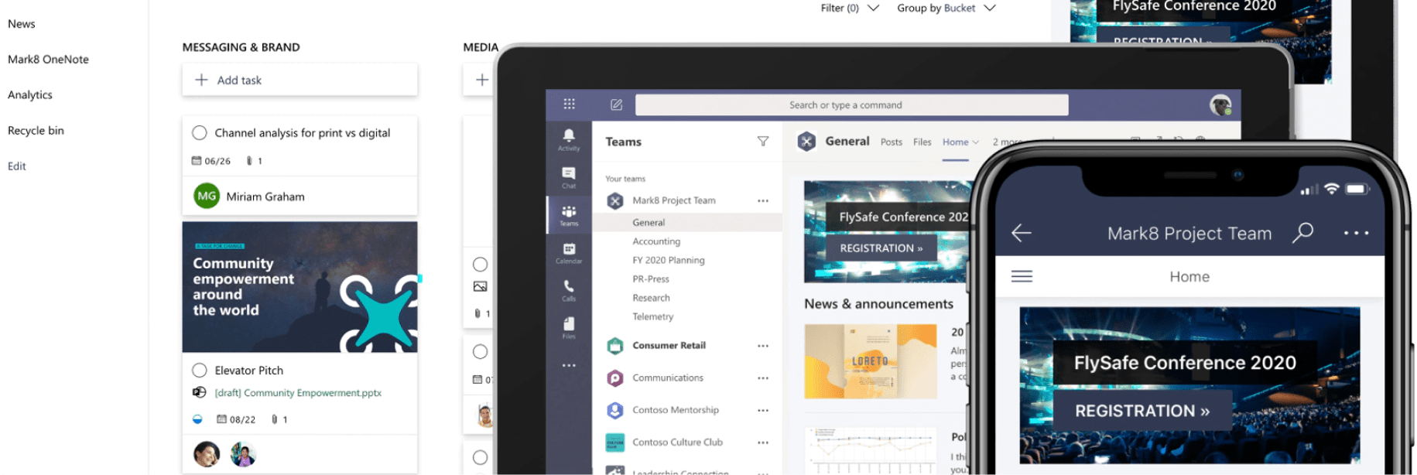Click the Miriam Graham MG avatar
Image resolution: width=1417 pixels, height=475 pixels.
[x=207, y=196]
